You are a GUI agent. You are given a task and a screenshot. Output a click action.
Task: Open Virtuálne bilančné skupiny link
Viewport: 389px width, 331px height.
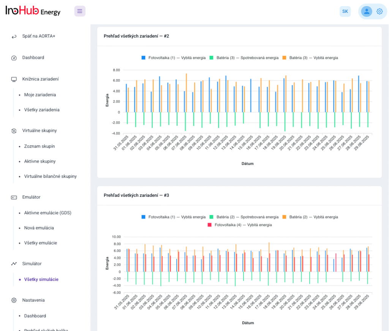coord(50,176)
